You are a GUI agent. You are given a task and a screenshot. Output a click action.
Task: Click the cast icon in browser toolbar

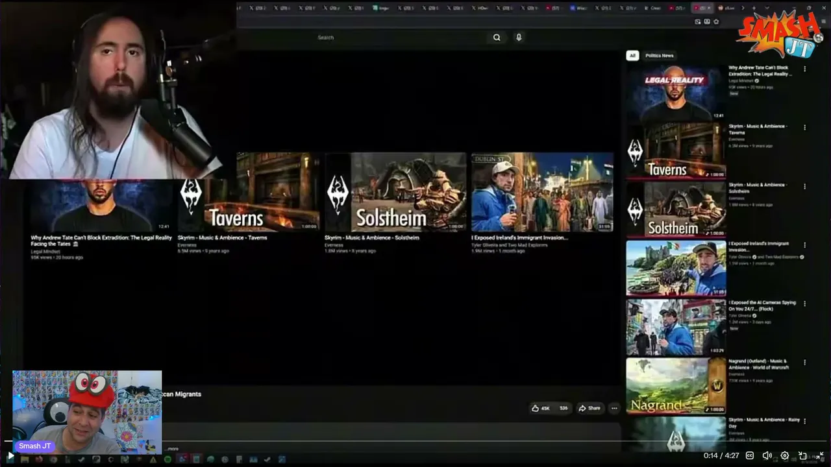[x=698, y=21]
